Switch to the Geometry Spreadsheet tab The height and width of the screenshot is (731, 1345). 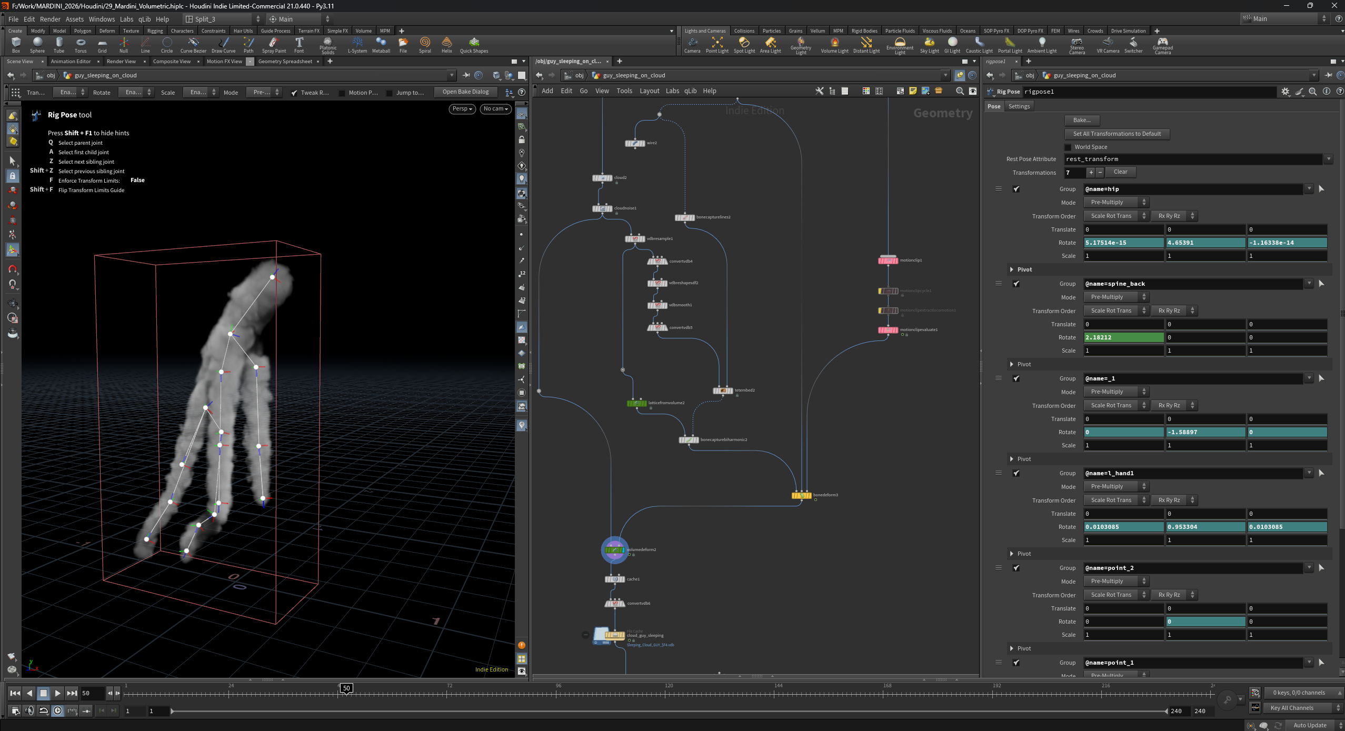(x=285, y=62)
